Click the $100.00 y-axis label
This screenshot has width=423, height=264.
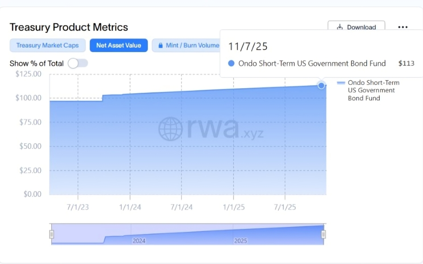(x=29, y=98)
